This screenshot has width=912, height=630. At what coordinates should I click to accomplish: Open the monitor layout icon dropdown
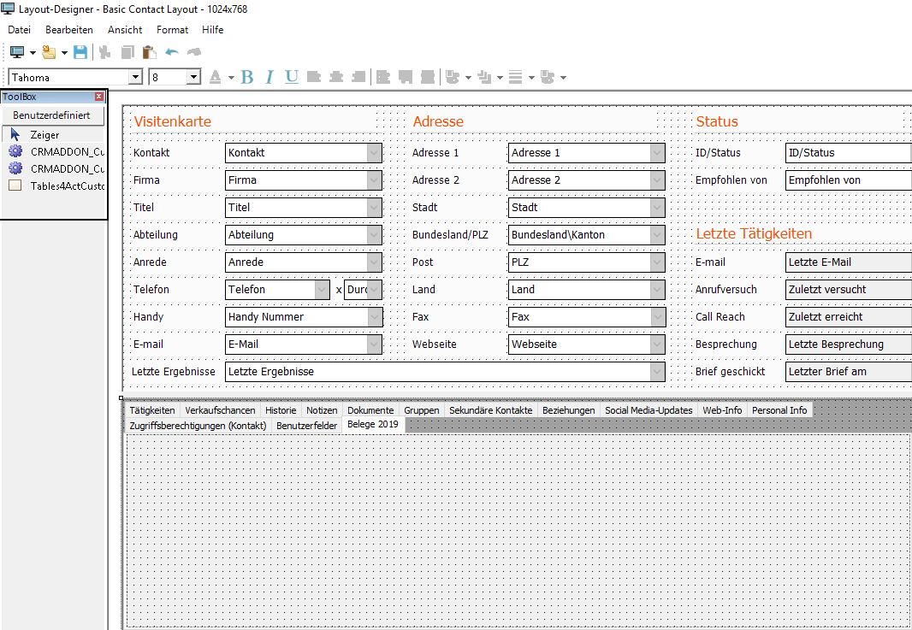point(33,53)
